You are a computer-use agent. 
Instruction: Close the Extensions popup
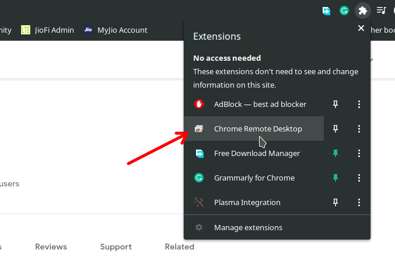pyautogui.click(x=361, y=28)
